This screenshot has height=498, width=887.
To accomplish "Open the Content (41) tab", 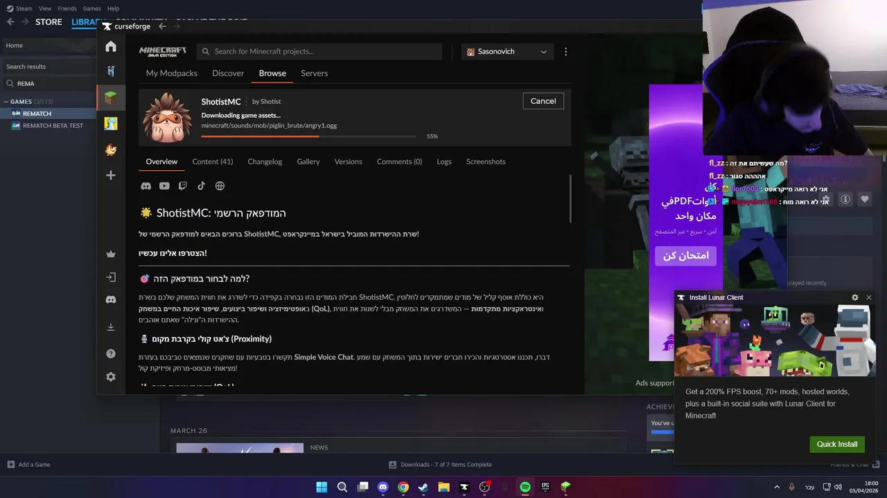I will 213,162.
